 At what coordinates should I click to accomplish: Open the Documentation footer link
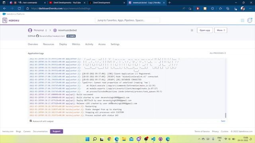40,131
